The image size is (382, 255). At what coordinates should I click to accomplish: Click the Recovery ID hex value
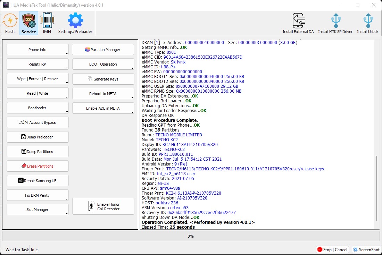[201, 212]
